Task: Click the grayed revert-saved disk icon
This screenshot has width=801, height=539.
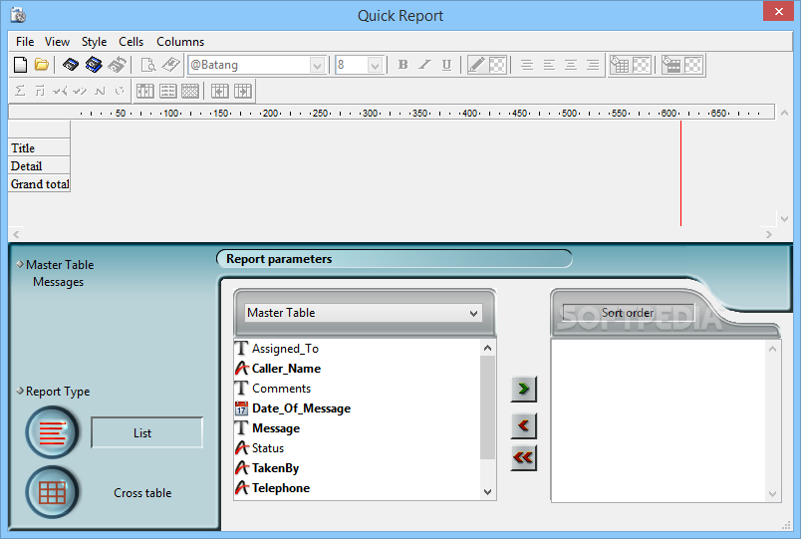Action: point(117,65)
